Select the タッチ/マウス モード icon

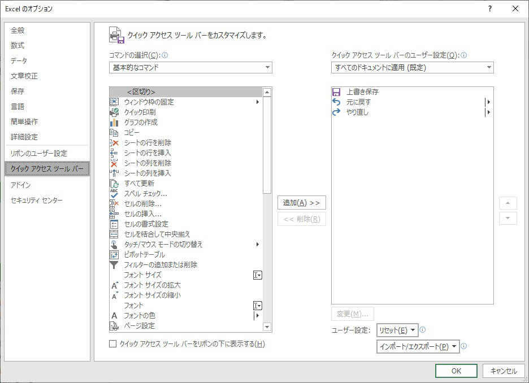coord(114,244)
